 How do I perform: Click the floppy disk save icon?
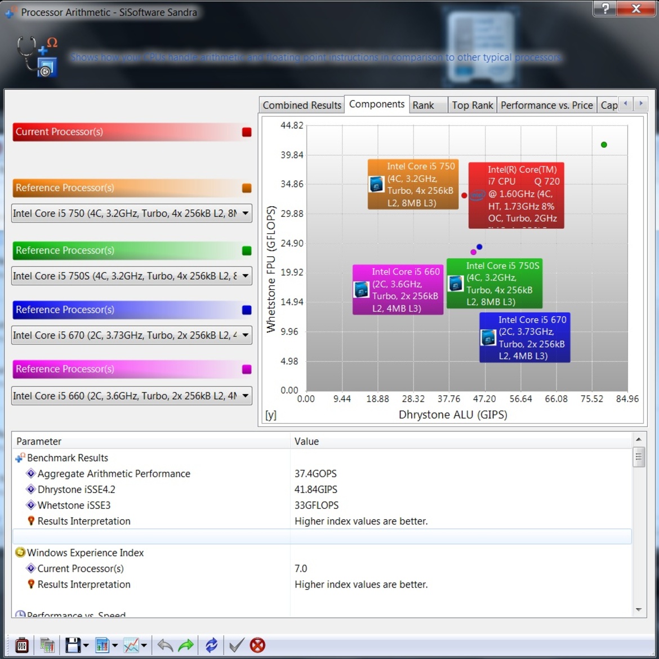coord(73,645)
